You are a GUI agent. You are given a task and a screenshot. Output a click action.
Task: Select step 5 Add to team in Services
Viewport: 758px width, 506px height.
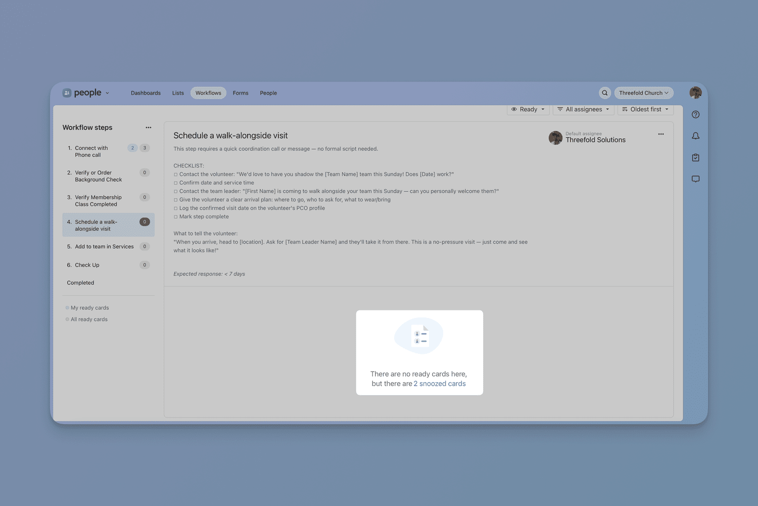(108, 247)
